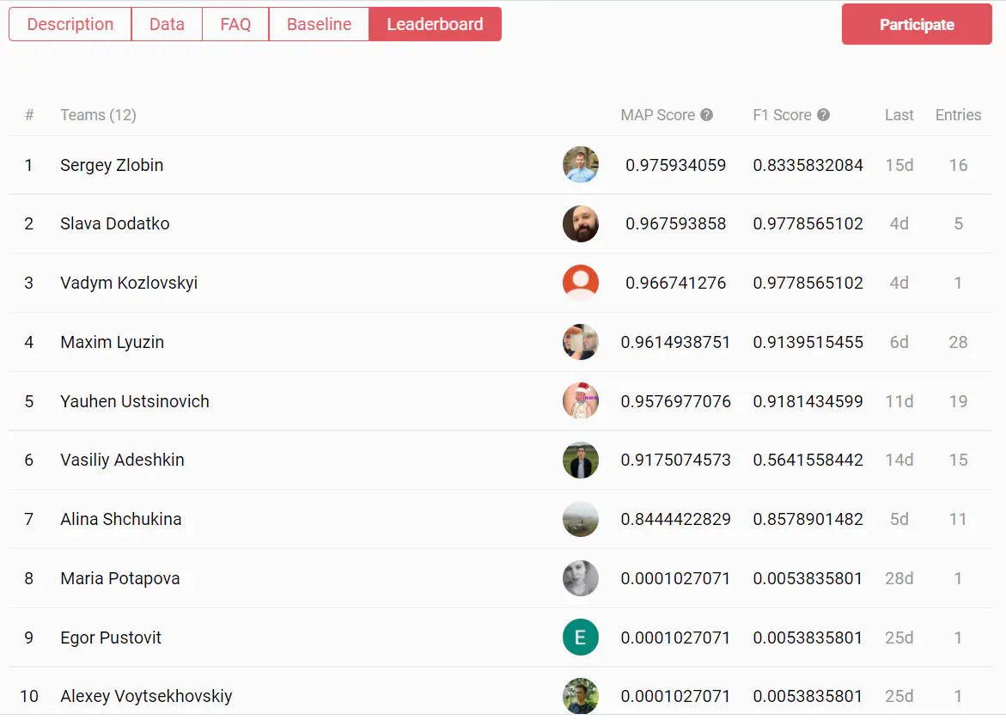This screenshot has height=720, width=1006.
Task: Click the Last column header
Action: [899, 114]
